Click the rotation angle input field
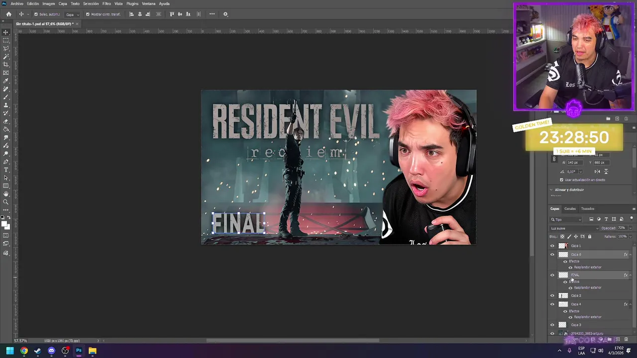The image size is (637, 358). pyautogui.click(x=572, y=172)
